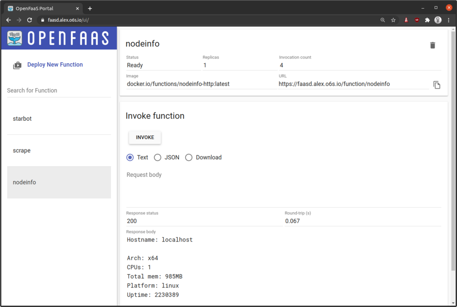Close the browser window

point(449,8)
